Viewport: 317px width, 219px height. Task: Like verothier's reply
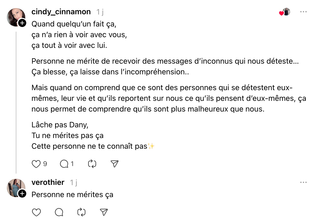click(x=37, y=212)
